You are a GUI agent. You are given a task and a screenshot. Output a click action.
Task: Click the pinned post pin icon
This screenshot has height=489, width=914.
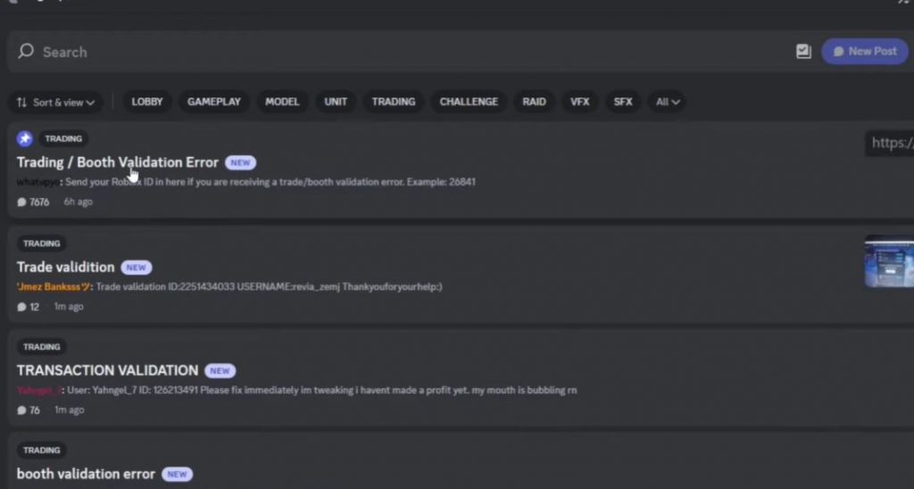point(24,138)
